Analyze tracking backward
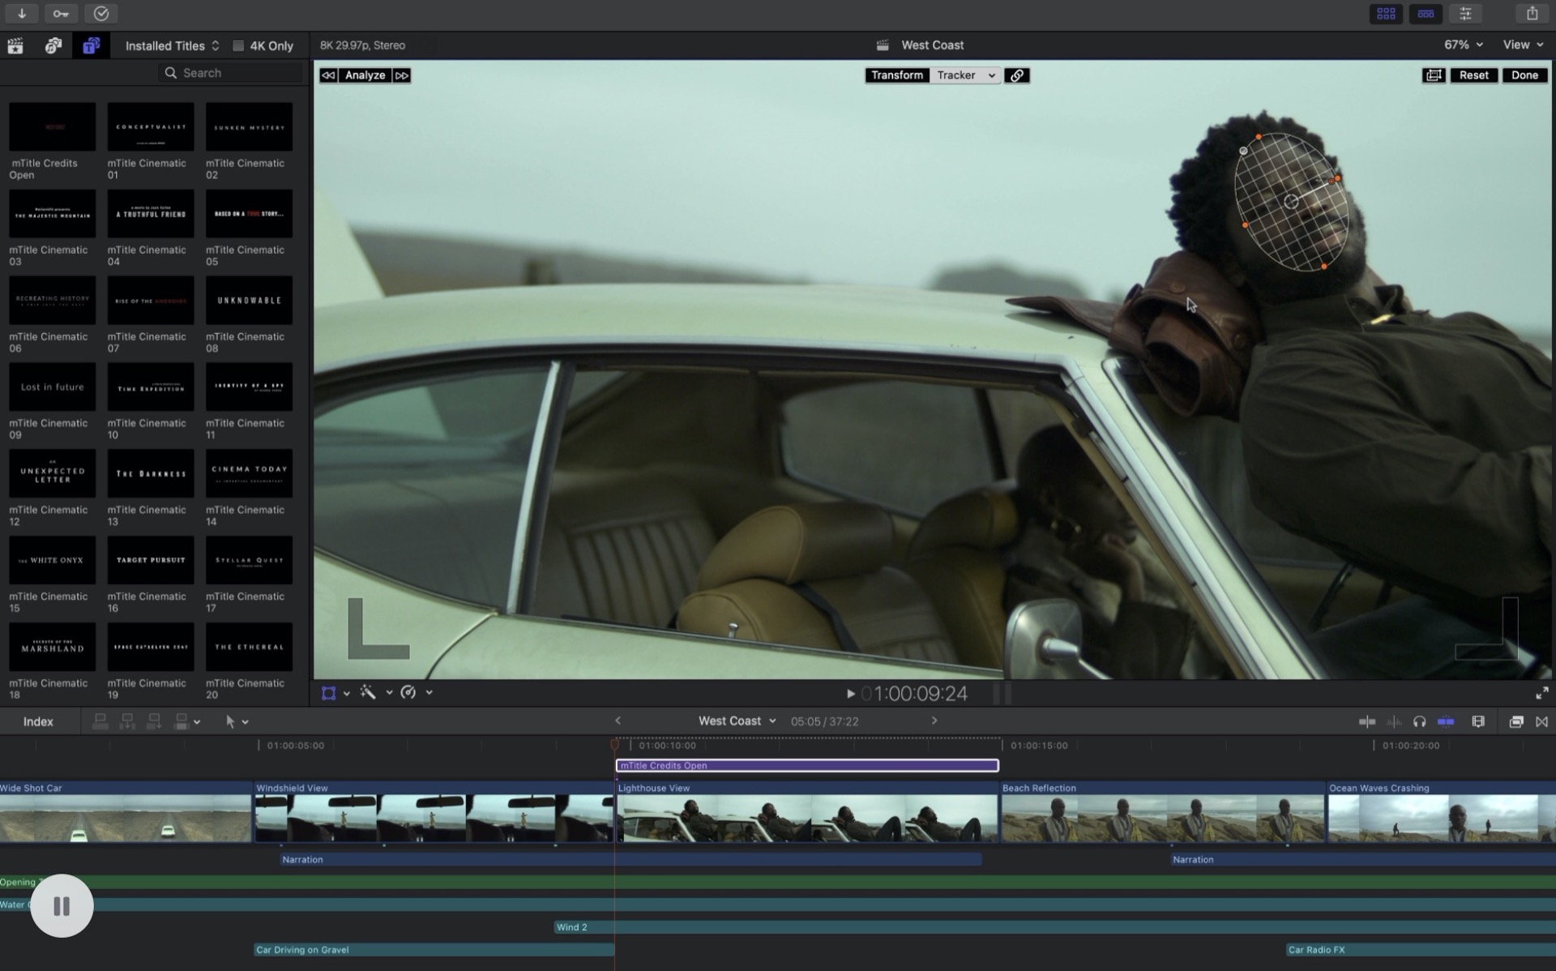 (x=328, y=75)
